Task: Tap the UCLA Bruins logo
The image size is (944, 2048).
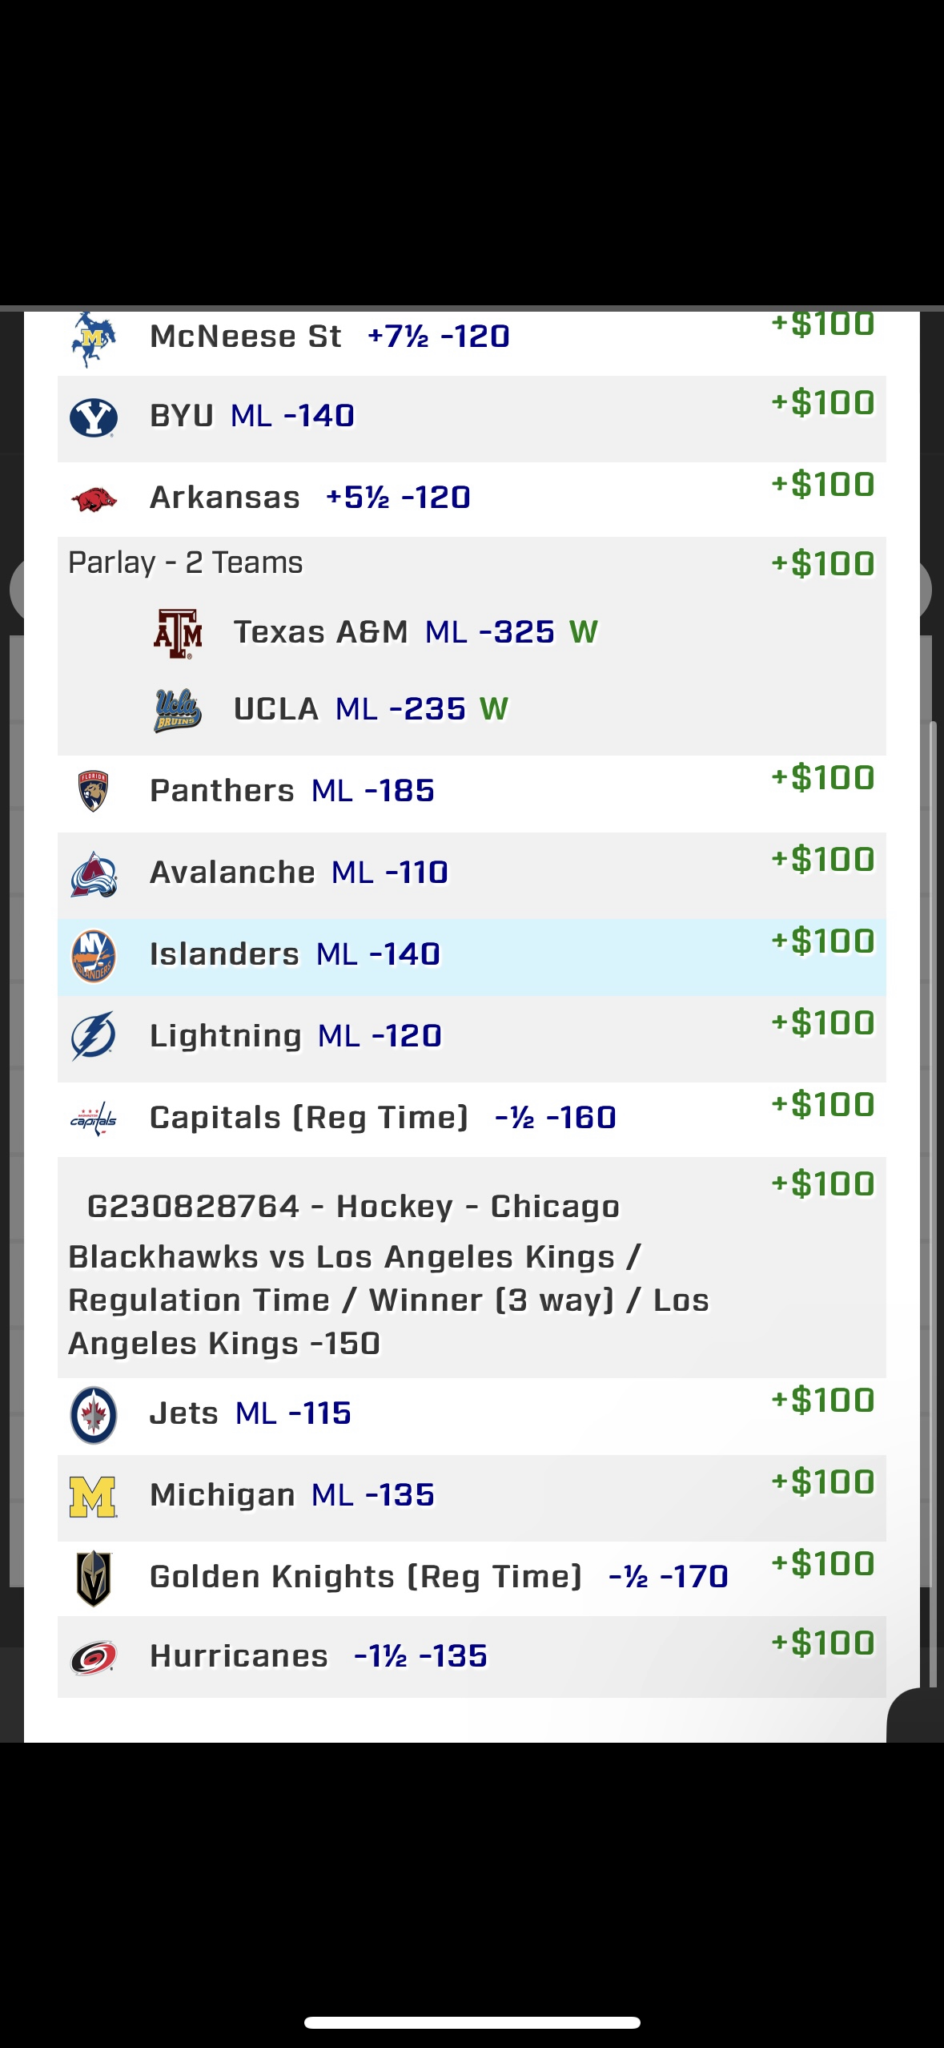Action: coord(178,710)
